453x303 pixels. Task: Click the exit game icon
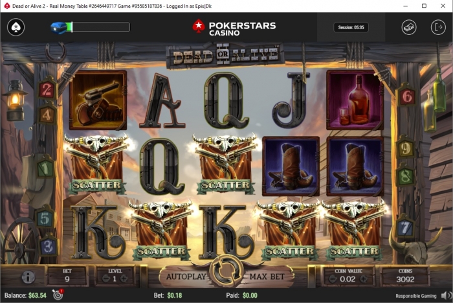(x=438, y=27)
